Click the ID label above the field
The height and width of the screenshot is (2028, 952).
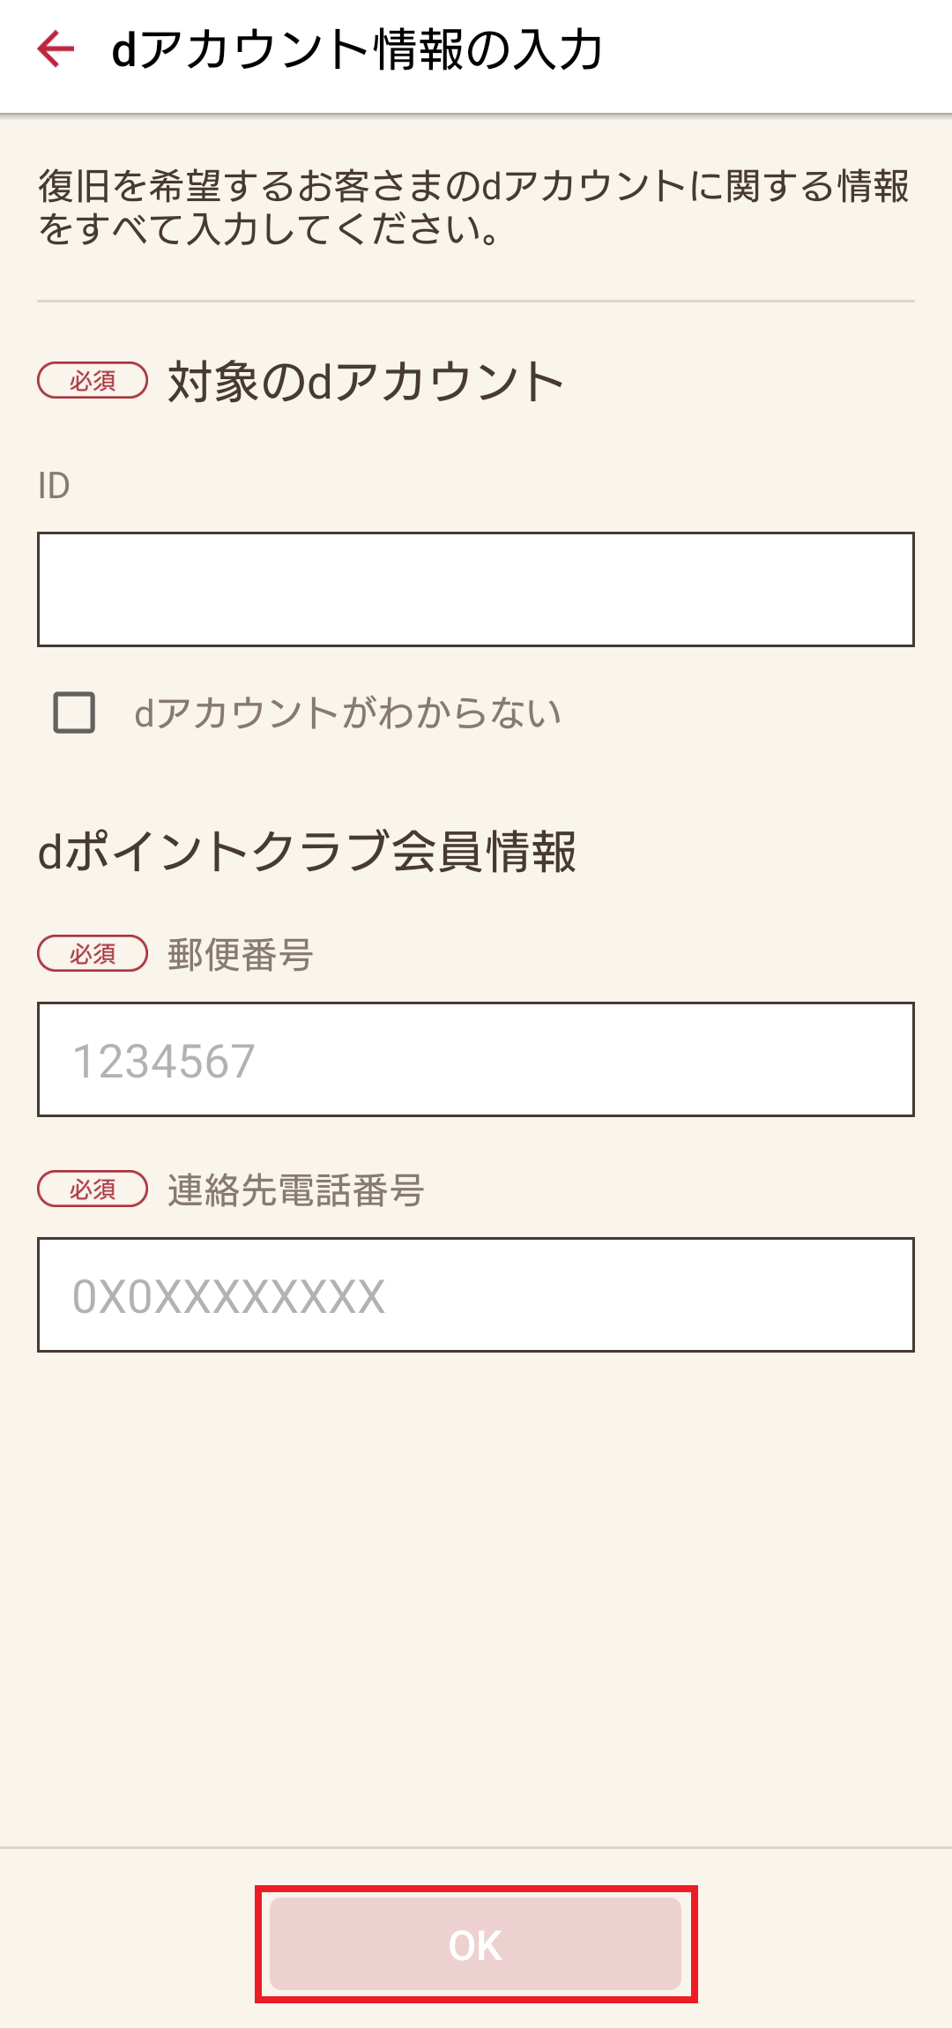(x=54, y=485)
